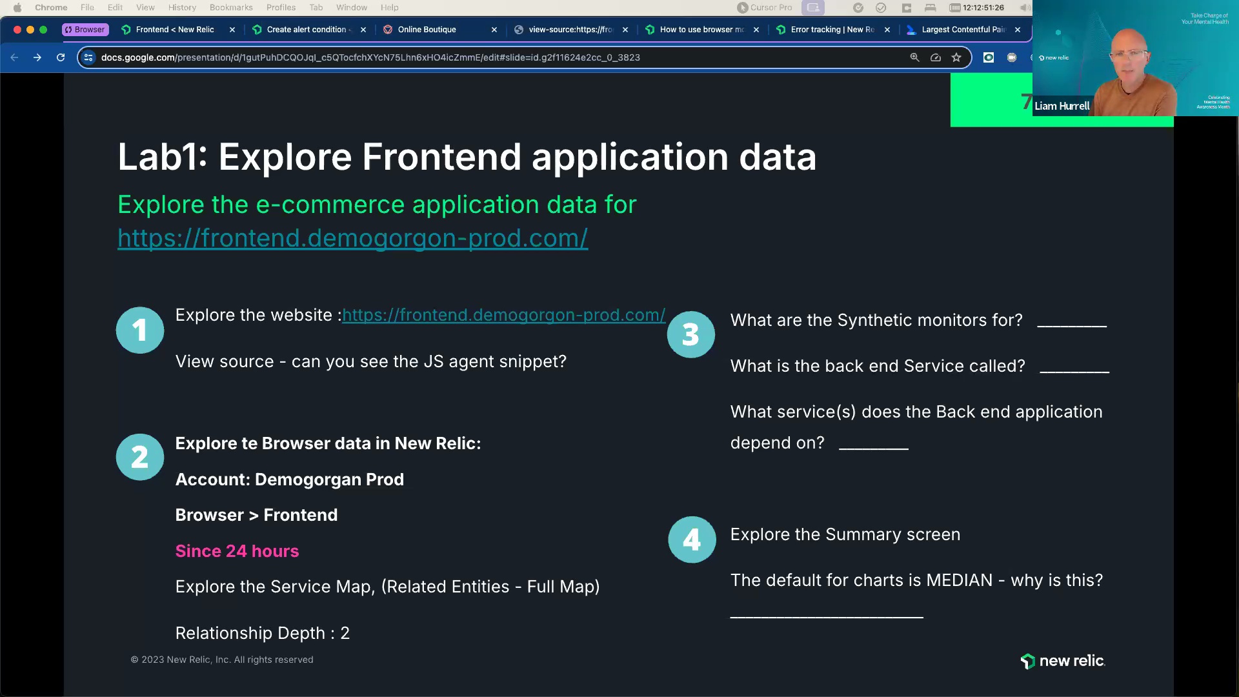Open the View menu

145,8
